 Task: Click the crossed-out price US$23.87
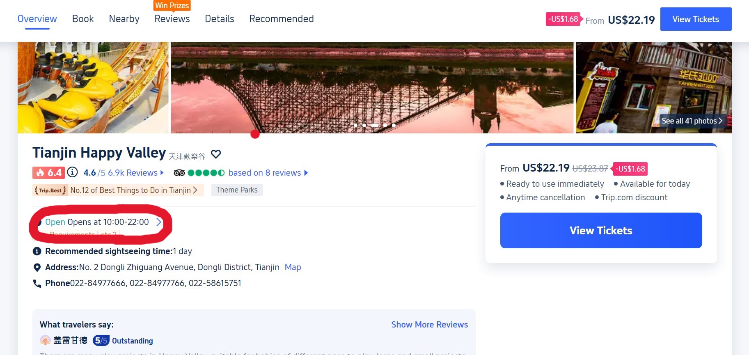click(x=590, y=169)
